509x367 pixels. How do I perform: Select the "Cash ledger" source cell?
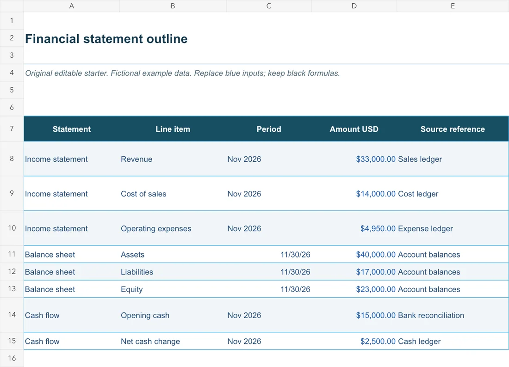(453, 341)
